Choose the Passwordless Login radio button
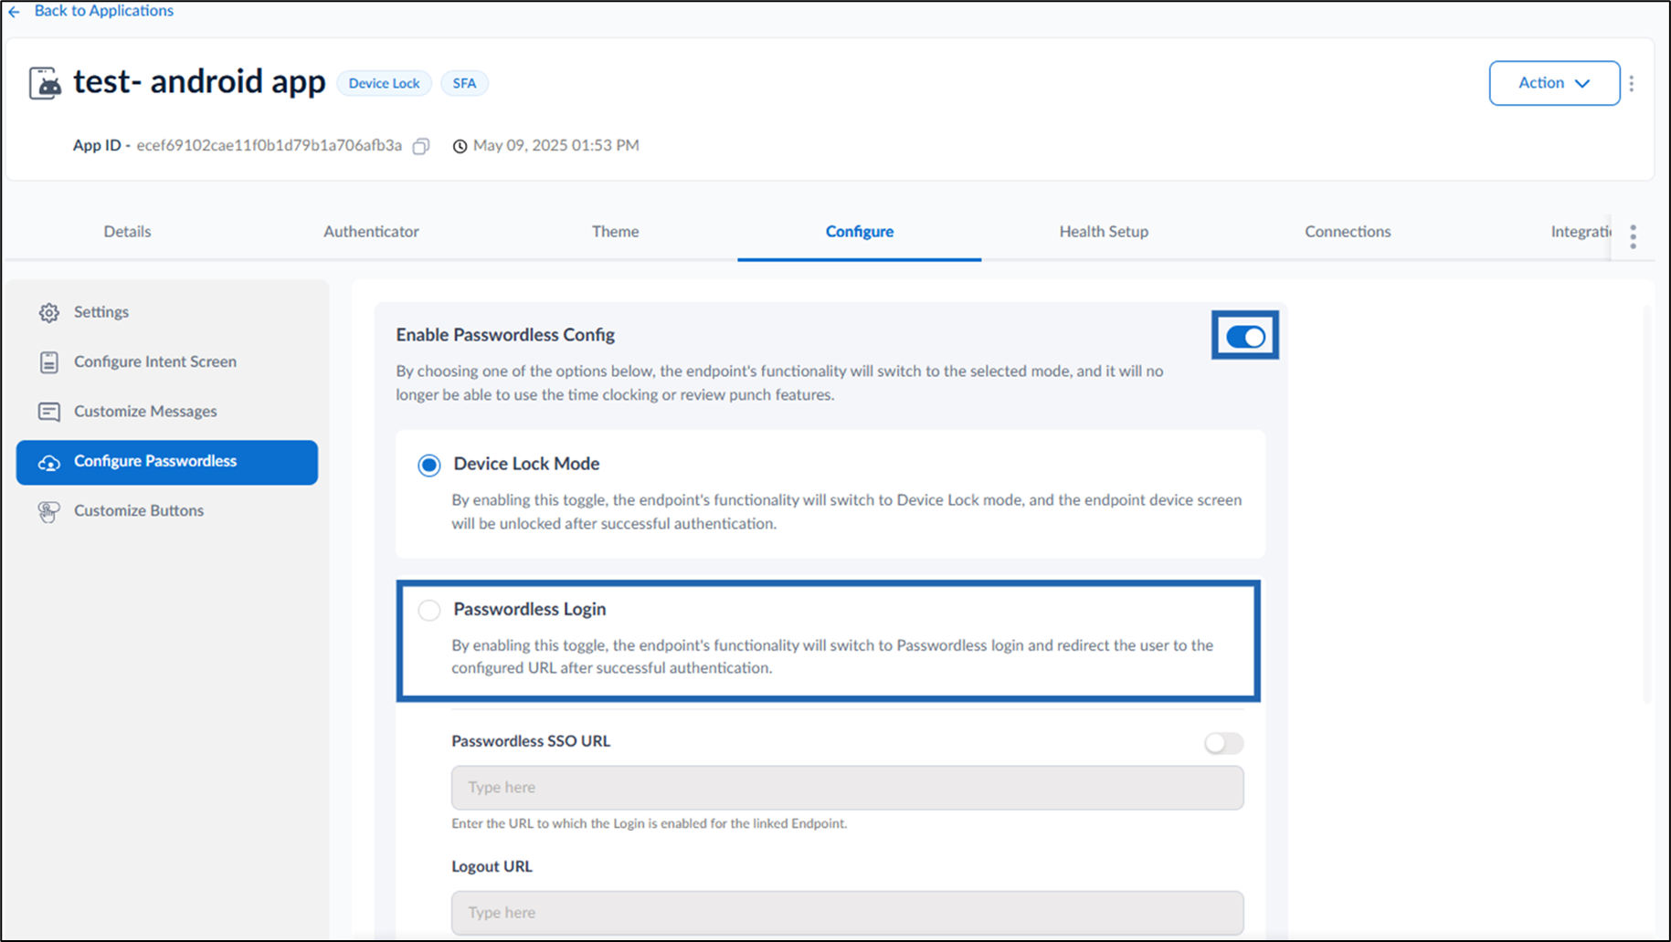The image size is (1671, 942). [428, 610]
